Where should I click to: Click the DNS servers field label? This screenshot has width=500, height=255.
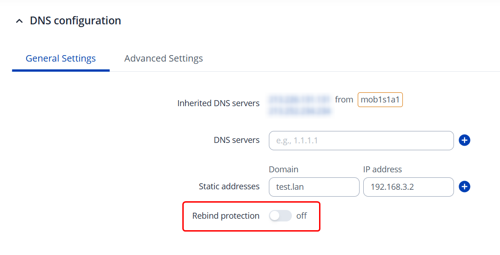[237, 140]
